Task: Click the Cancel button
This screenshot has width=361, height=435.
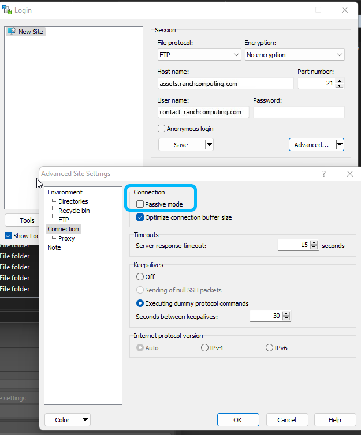Action: pos(287,420)
